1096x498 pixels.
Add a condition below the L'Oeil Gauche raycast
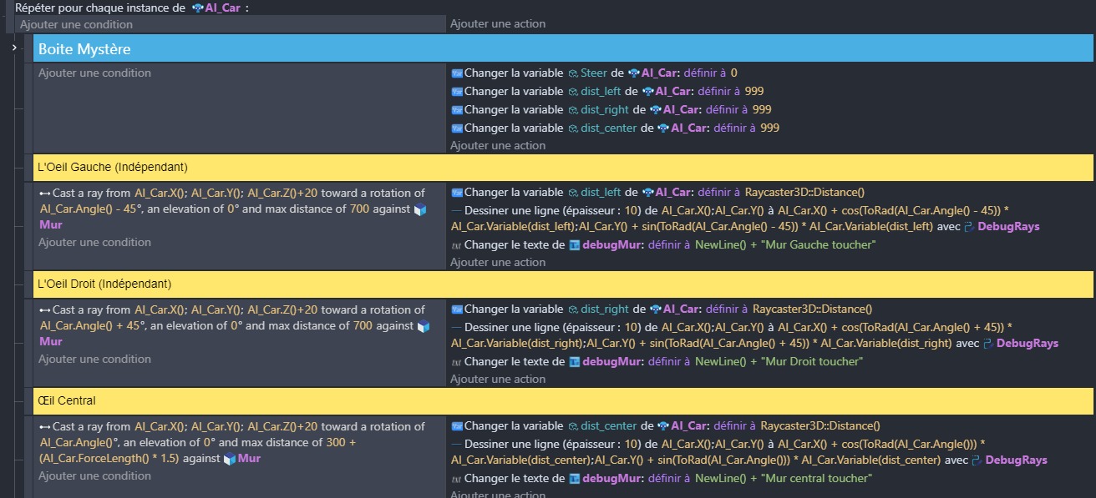click(94, 243)
